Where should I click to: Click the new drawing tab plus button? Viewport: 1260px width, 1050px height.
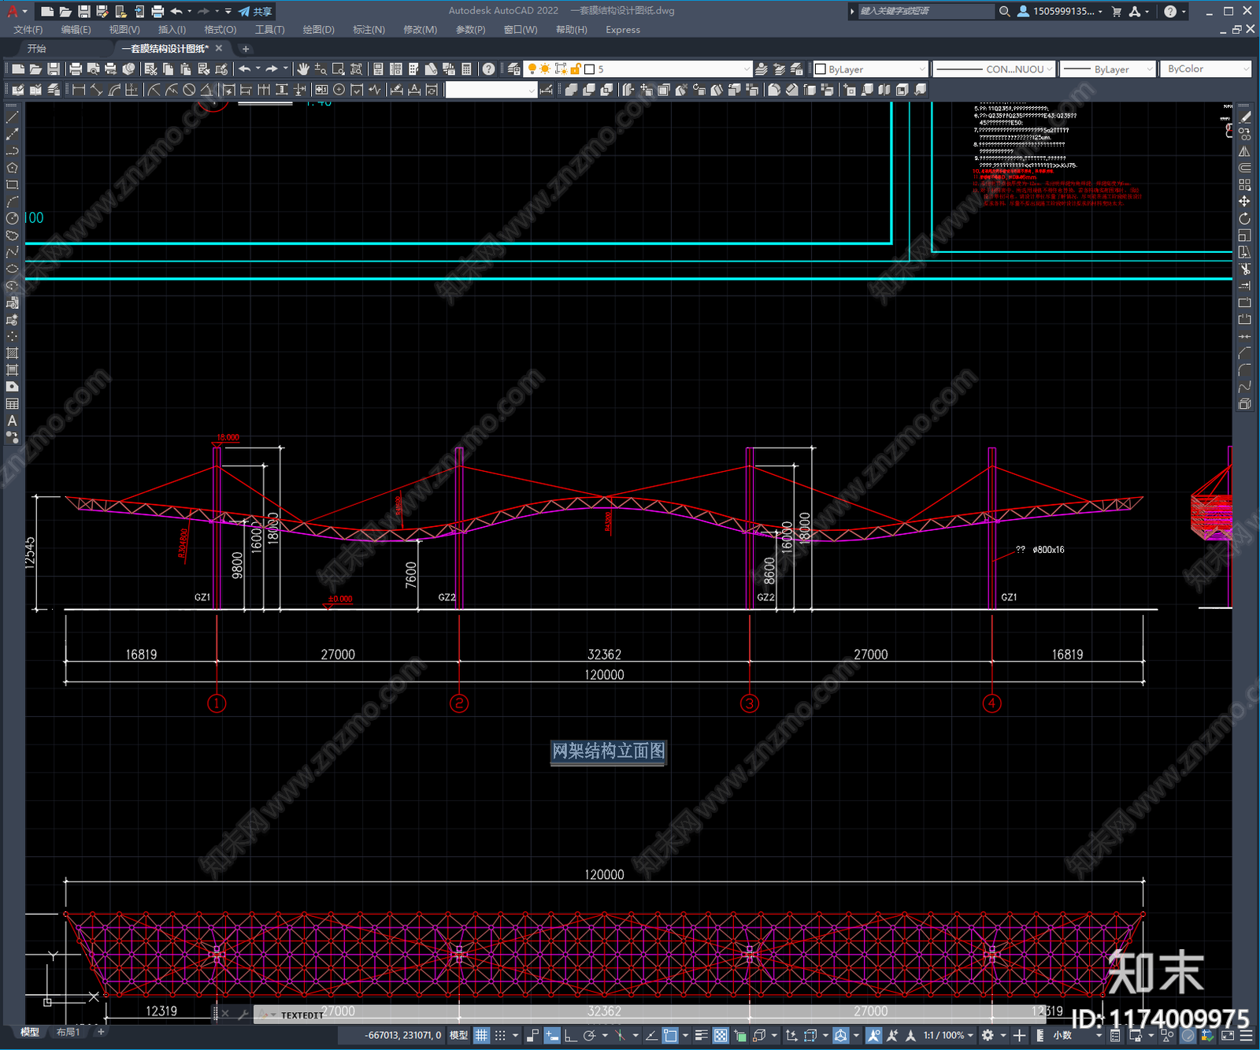[x=246, y=49]
